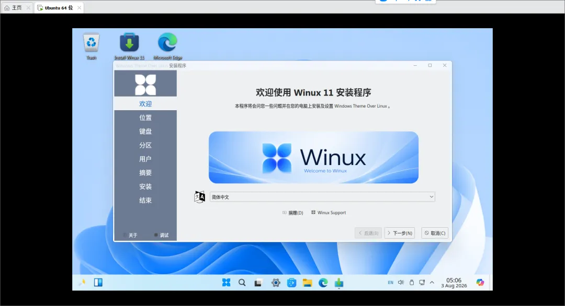Open the Trash desktop icon
The image size is (565, 306).
tap(91, 46)
